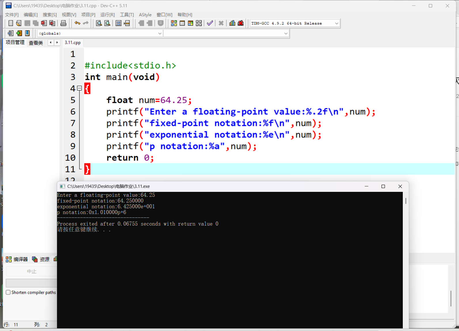Open the 项目[P] menu
This screenshot has width=459, height=331.
click(x=88, y=15)
